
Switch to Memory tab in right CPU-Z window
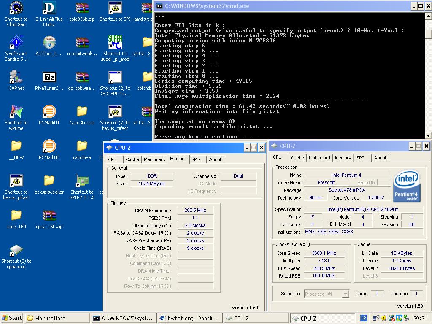click(x=343, y=158)
